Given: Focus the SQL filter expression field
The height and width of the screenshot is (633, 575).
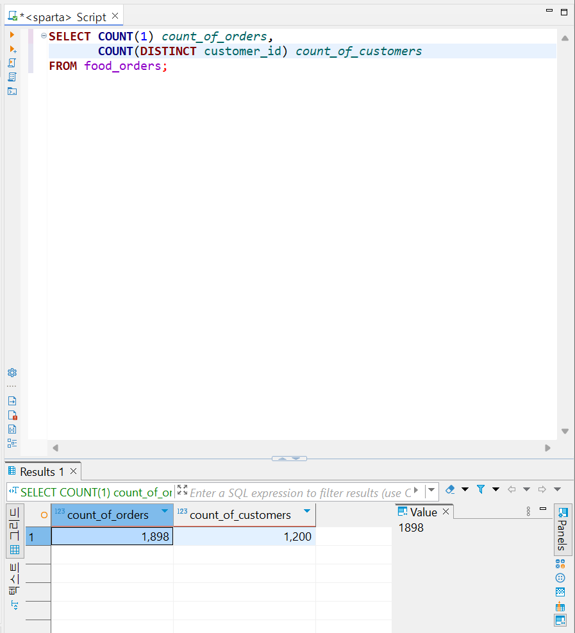Looking at the screenshot, I should click(x=301, y=493).
